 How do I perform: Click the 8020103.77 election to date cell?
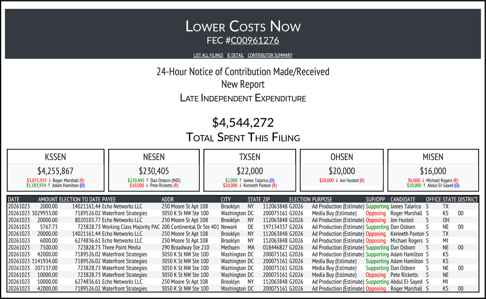pyautogui.click(x=86, y=220)
